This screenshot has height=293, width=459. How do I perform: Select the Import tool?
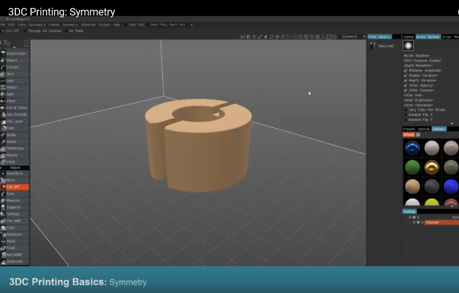(15, 60)
